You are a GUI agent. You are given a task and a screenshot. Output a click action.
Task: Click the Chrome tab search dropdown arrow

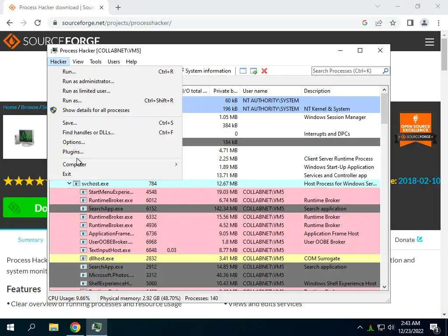coord(378,6)
